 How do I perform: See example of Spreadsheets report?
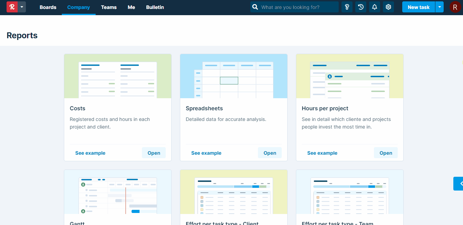click(x=206, y=153)
